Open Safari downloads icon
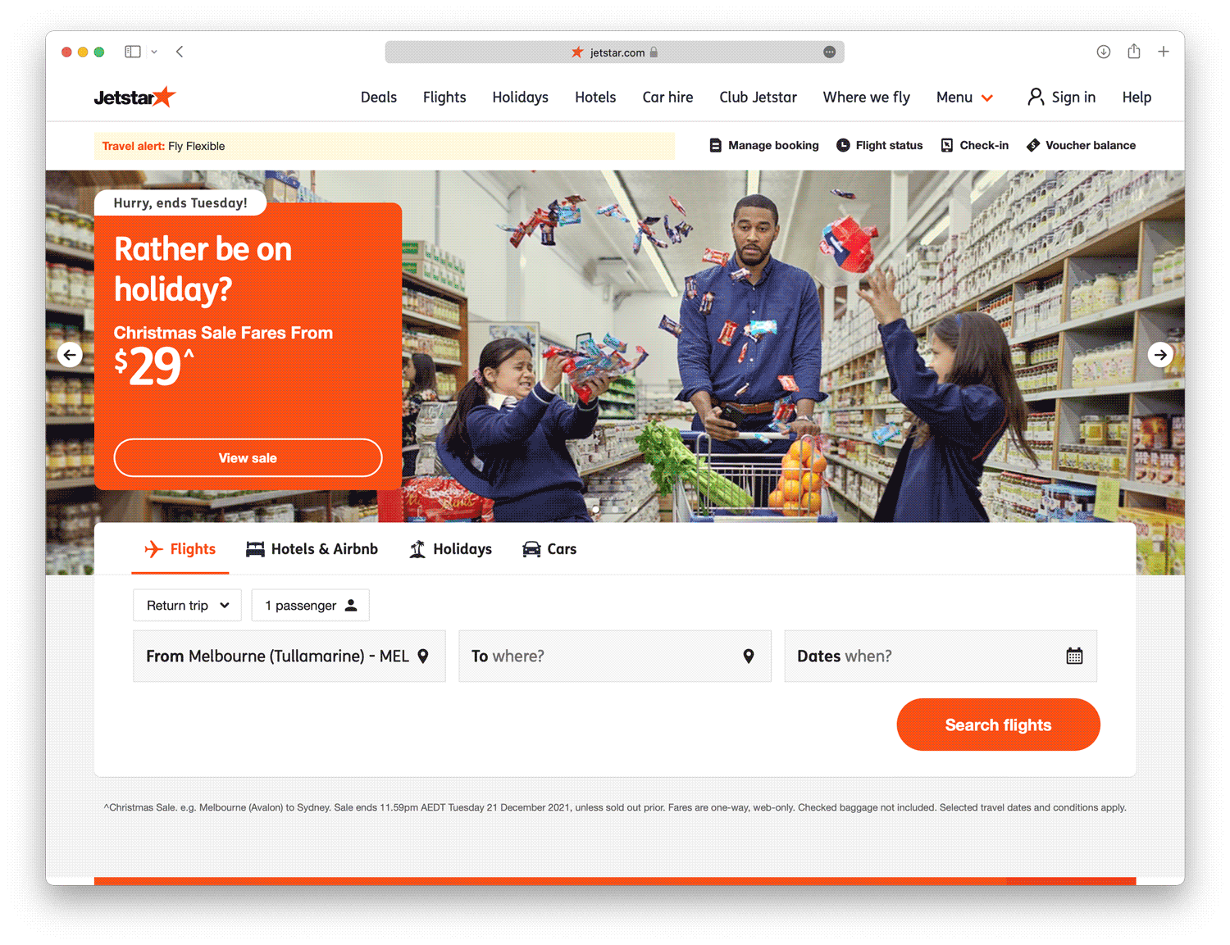 (1104, 52)
